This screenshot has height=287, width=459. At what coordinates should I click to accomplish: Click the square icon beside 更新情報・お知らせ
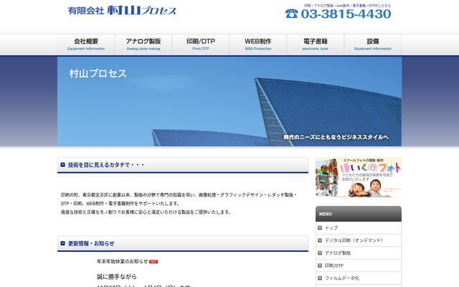pos(62,243)
